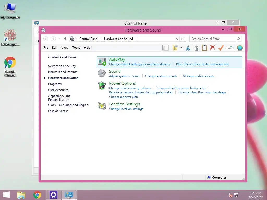The image size is (267, 200).
Task: Click Require a password when computer wakes
Action: pos(141,92)
